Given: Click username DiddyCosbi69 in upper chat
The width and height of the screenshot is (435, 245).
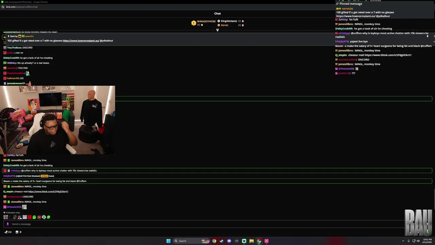Looking at the screenshot, I should pyautogui.click(x=11, y=58).
